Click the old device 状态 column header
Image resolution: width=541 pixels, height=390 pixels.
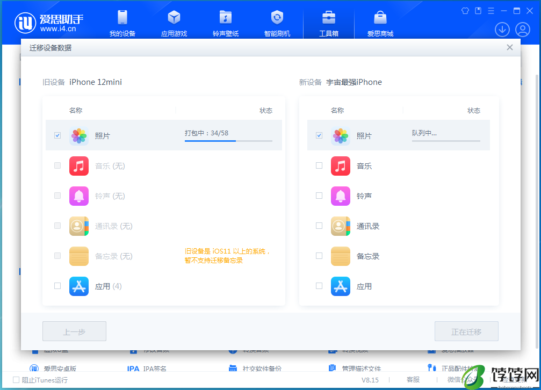266,111
